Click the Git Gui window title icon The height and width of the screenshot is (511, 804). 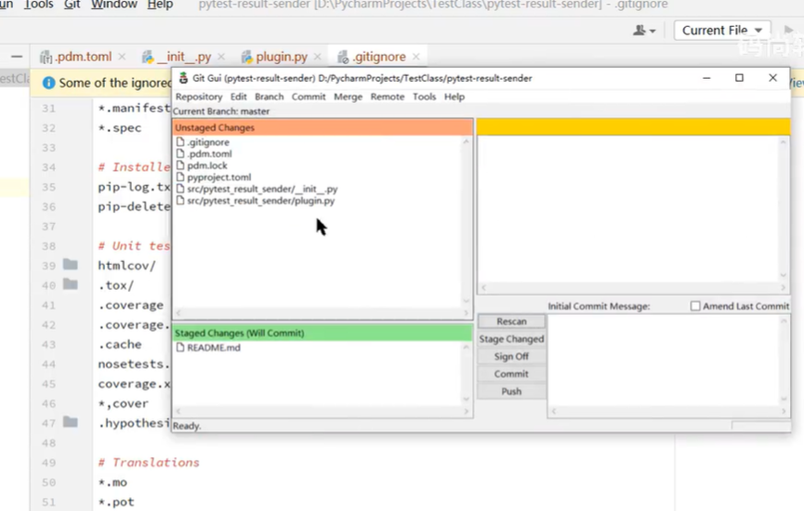[181, 78]
